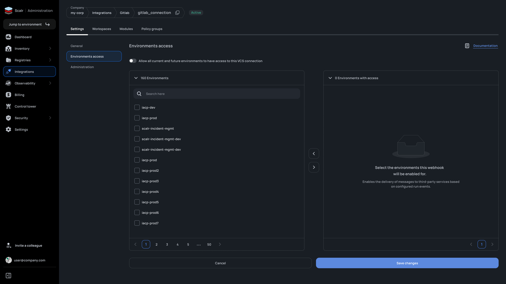Move environments left with arrow button
Image resolution: width=506 pixels, height=284 pixels.
tap(314, 154)
